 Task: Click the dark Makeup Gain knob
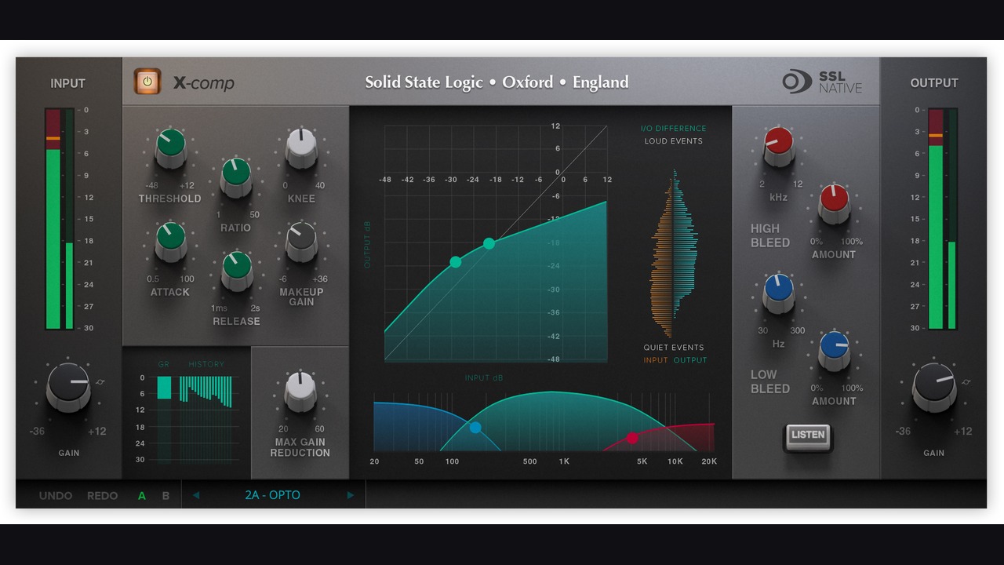click(301, 241)
